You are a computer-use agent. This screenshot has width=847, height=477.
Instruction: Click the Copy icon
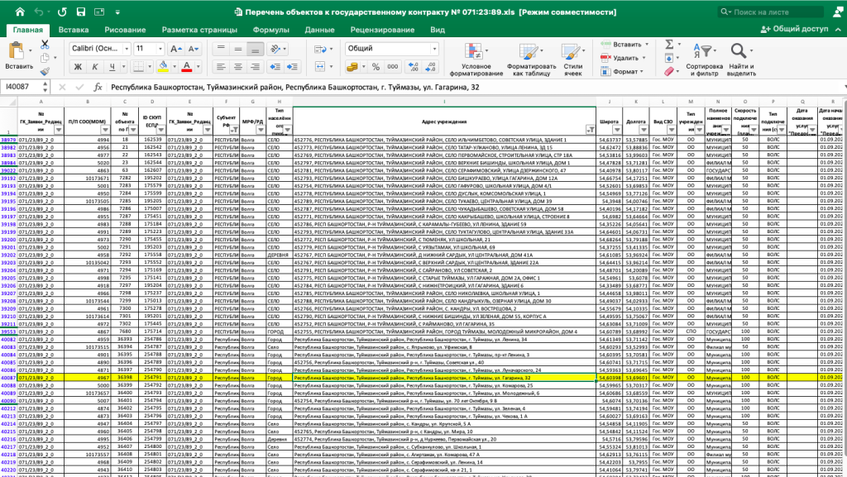pos(45,58)
